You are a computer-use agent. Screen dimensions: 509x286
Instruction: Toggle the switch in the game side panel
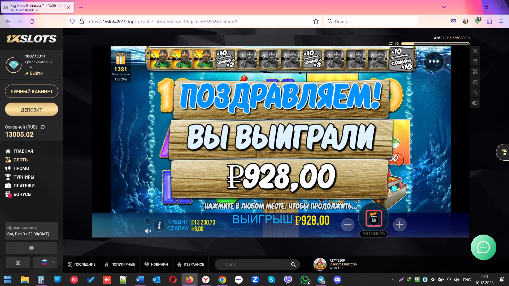pos(475,103)
